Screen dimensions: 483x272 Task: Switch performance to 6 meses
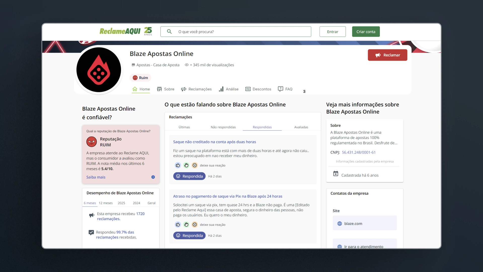pos(90,203)
